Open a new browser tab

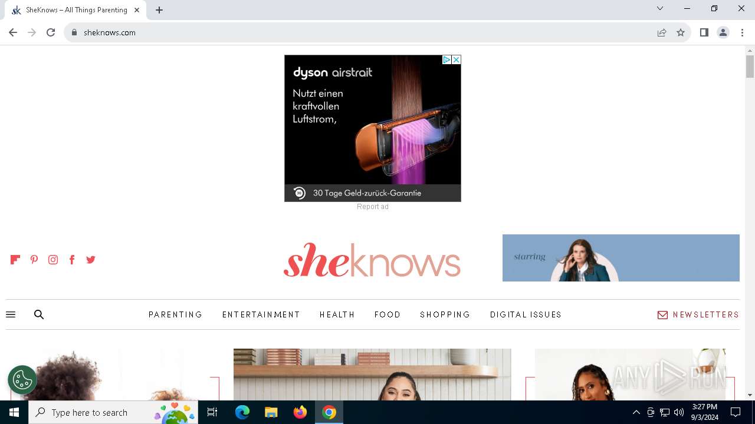point(159,10)
